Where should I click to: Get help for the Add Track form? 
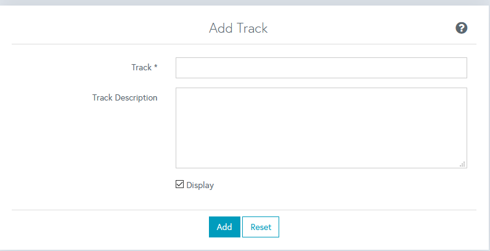click(461, 28)
